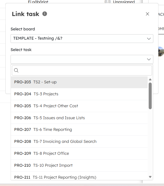The width and height of the screenshot is (164, 186).
Task: Select PRO-203 TS2 - Set-up task
Action: pos(79,82)
